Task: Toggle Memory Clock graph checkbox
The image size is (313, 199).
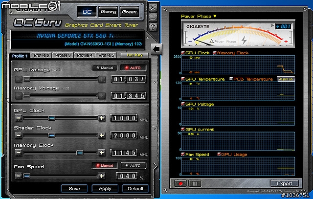Action: 215,53
